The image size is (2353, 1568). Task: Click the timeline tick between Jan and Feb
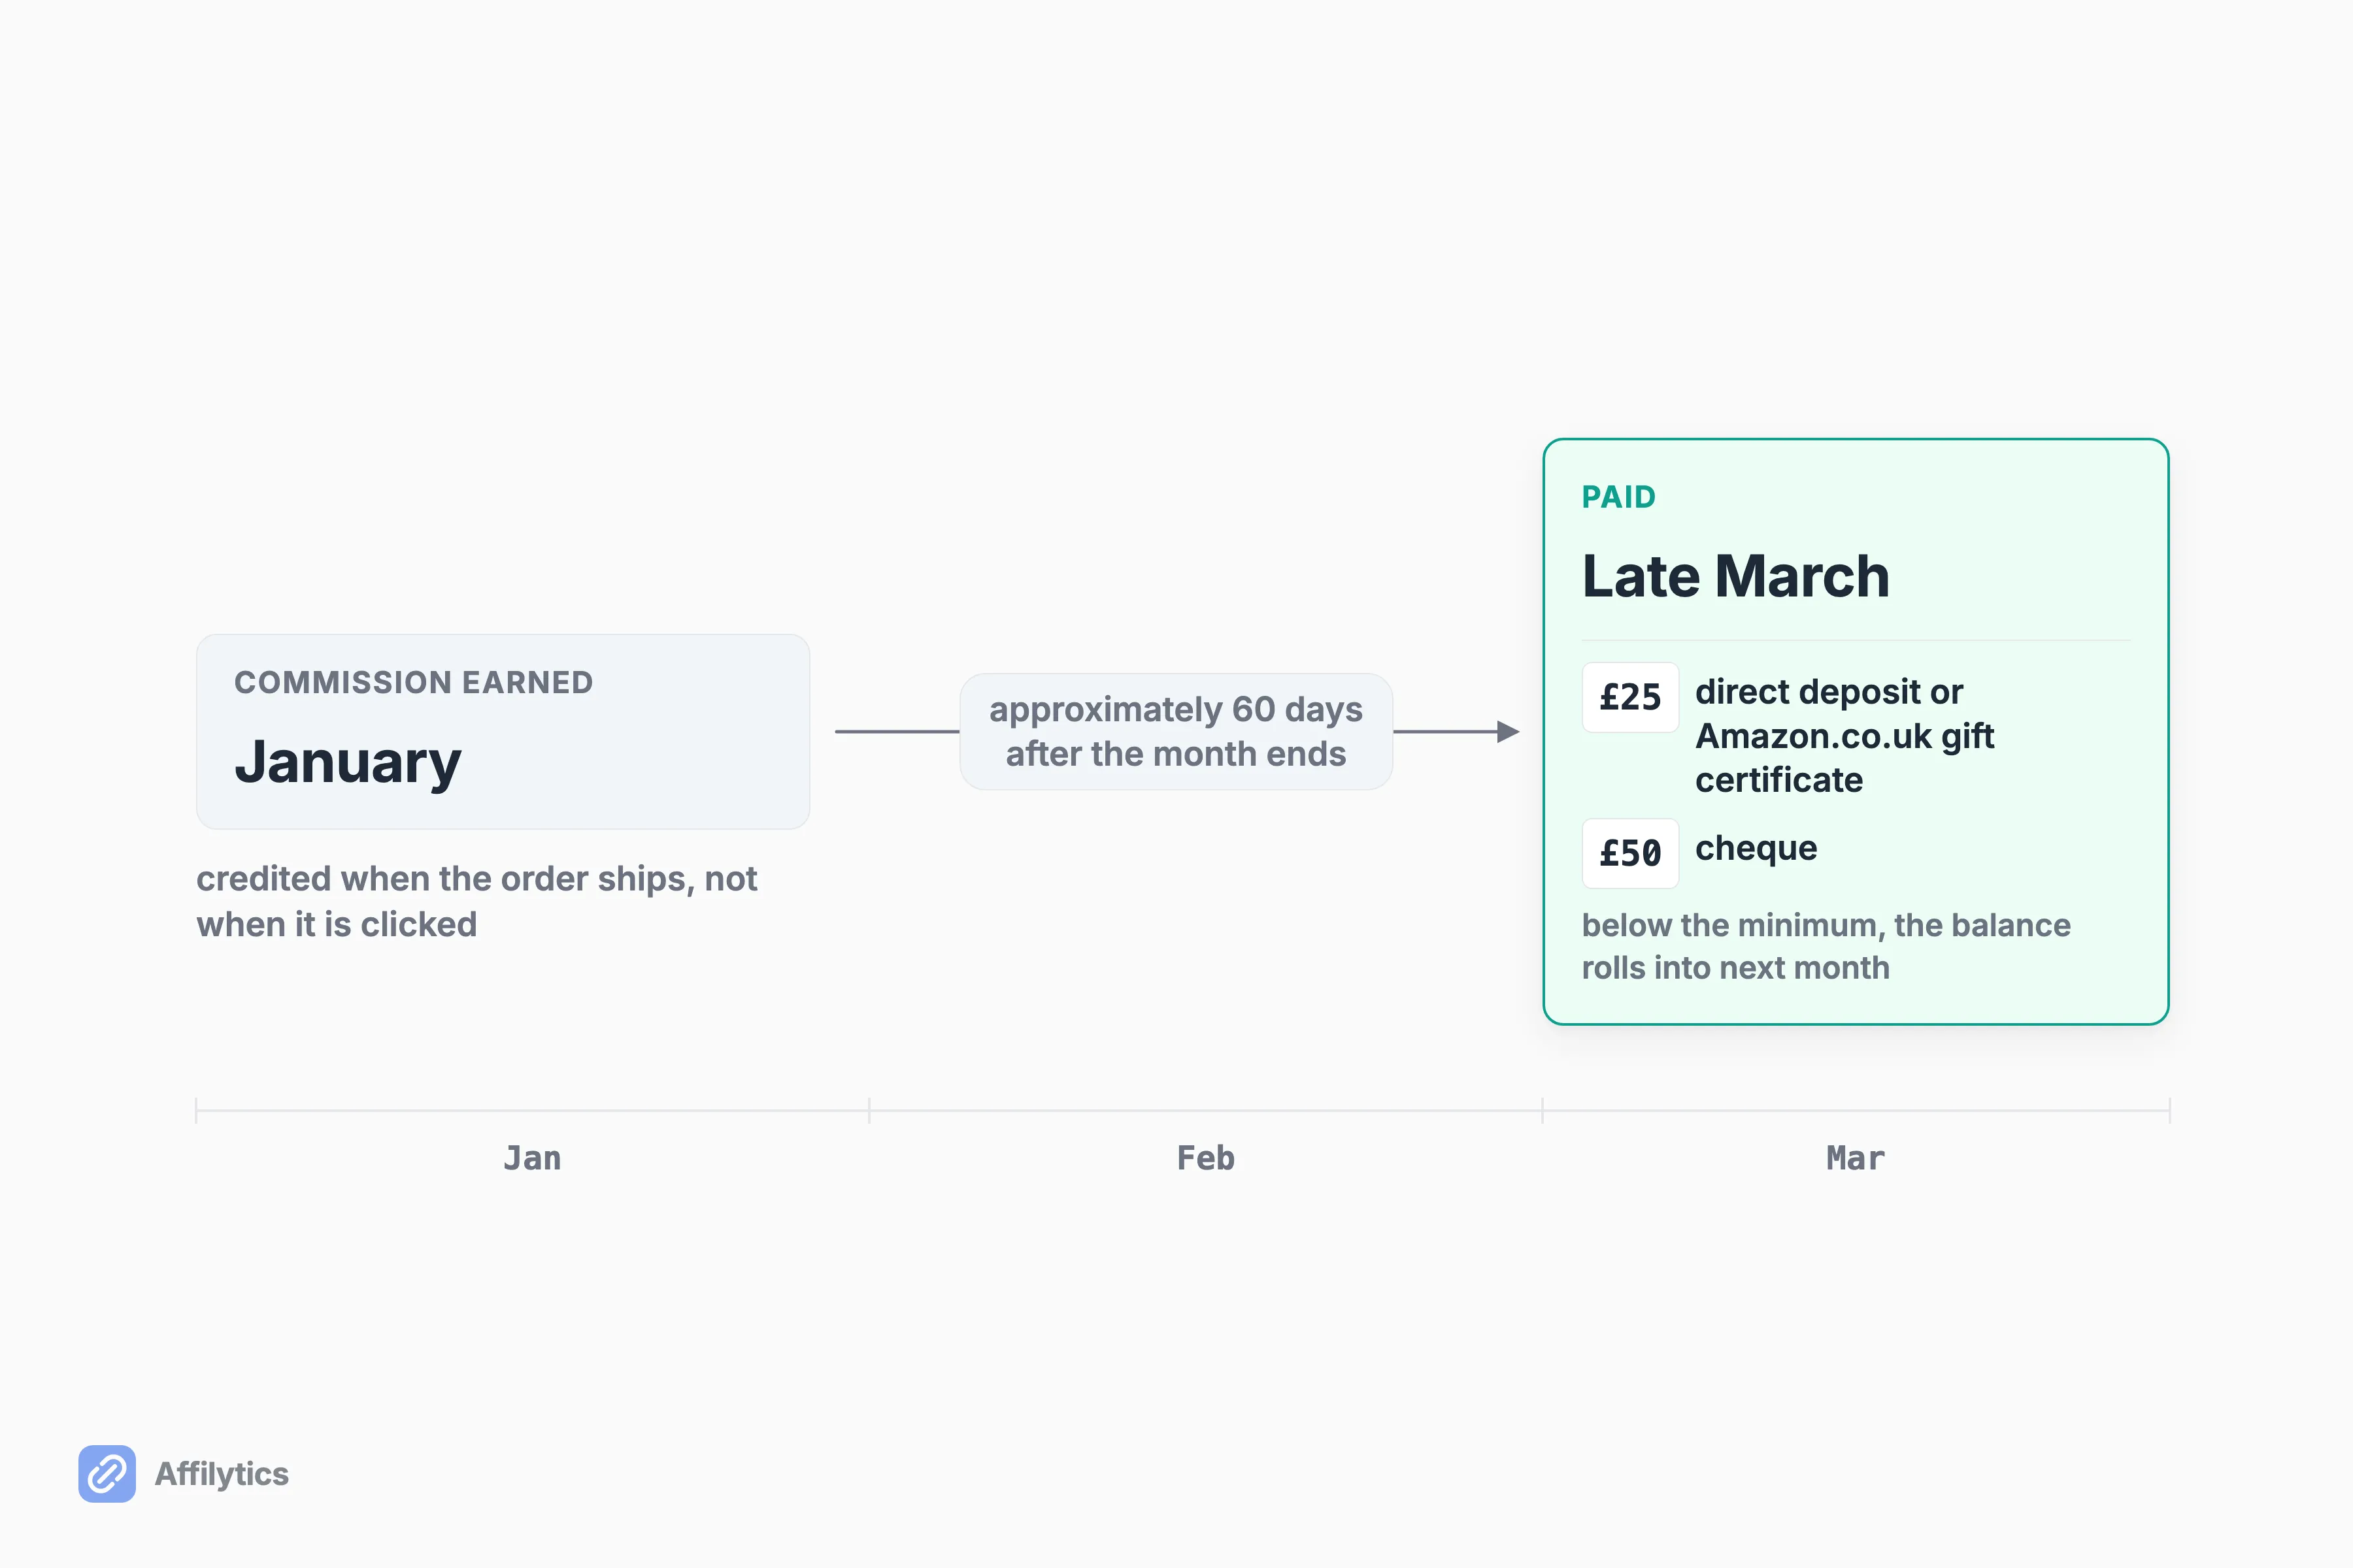click(x=869, y=1110)
